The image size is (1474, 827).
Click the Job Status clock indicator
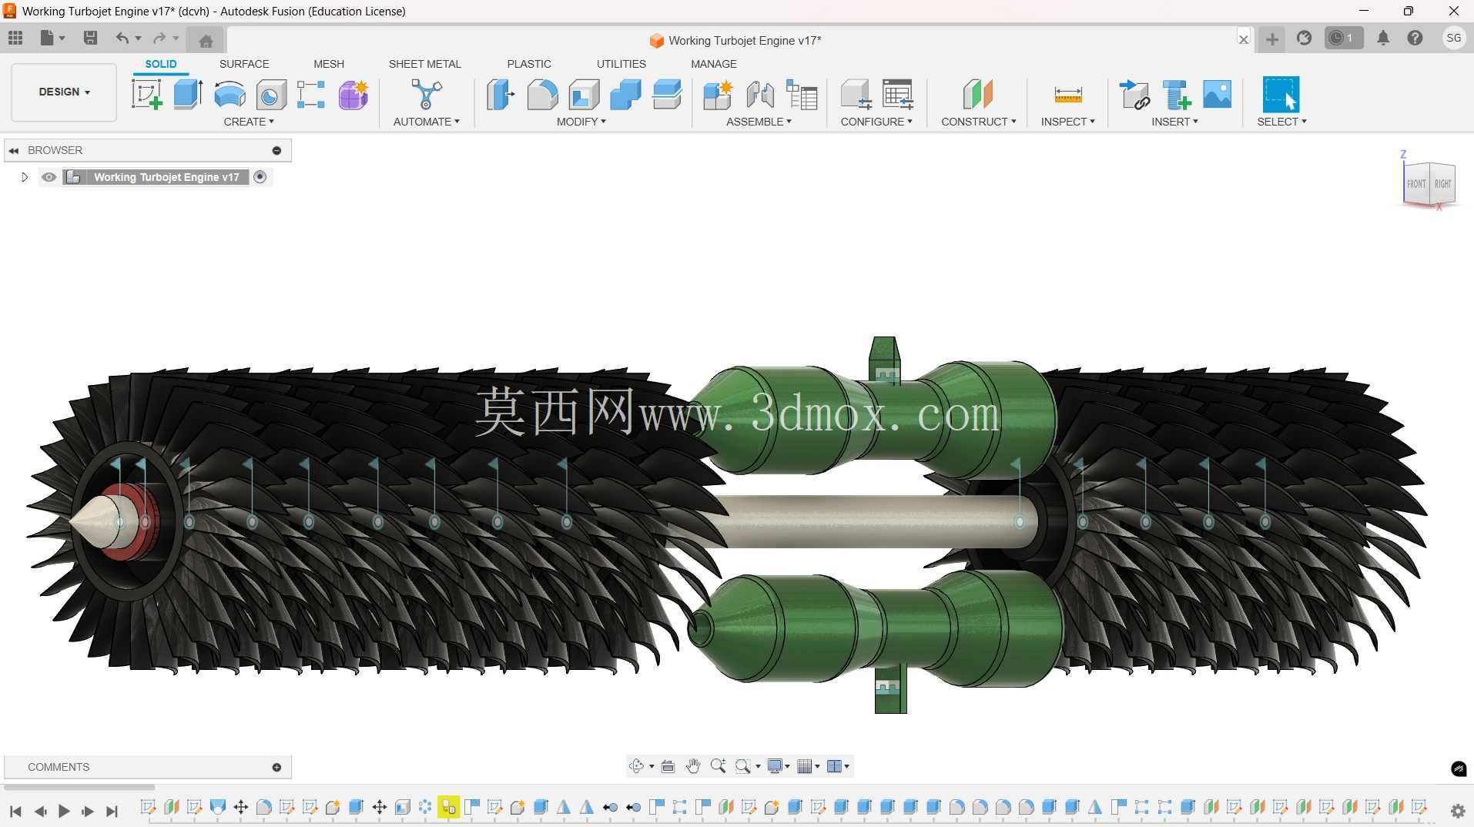click(1343, 38)
